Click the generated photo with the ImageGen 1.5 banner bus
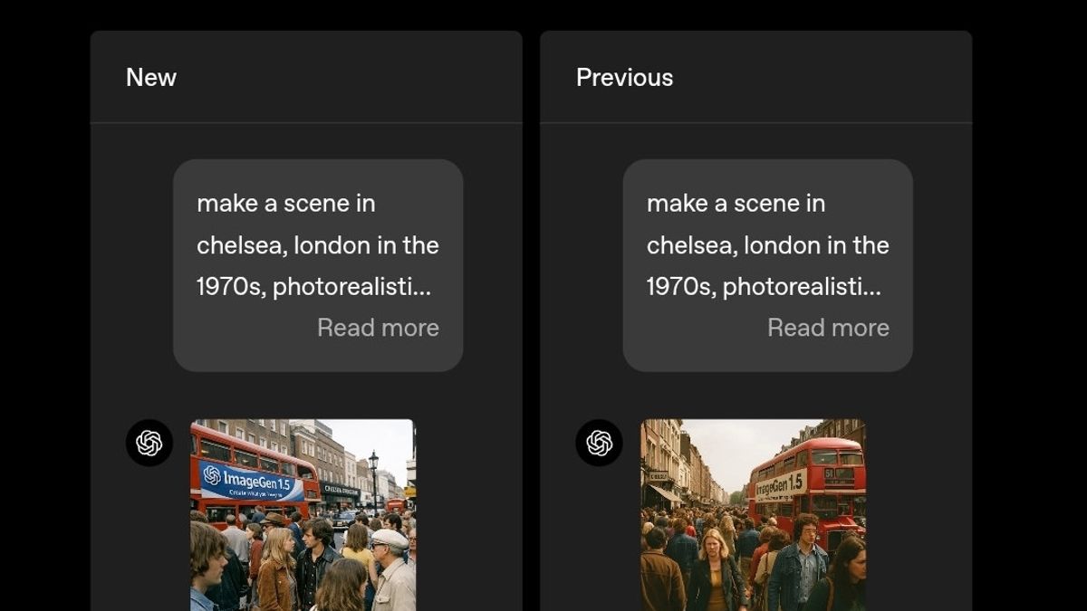 coord(302,516)
